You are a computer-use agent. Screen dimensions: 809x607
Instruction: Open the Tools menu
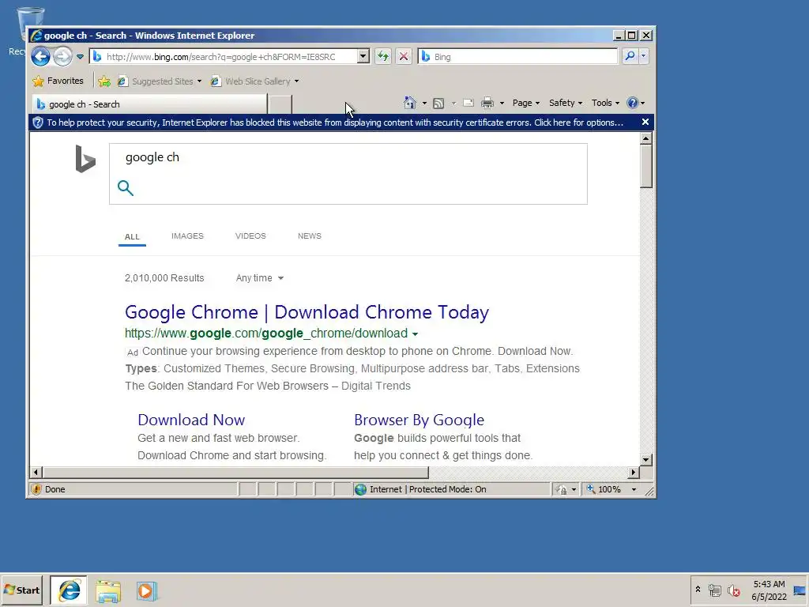(x=605, y=103)
